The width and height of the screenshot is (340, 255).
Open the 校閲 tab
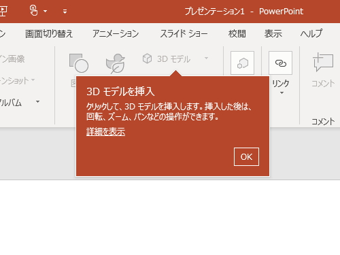point(237,34)
